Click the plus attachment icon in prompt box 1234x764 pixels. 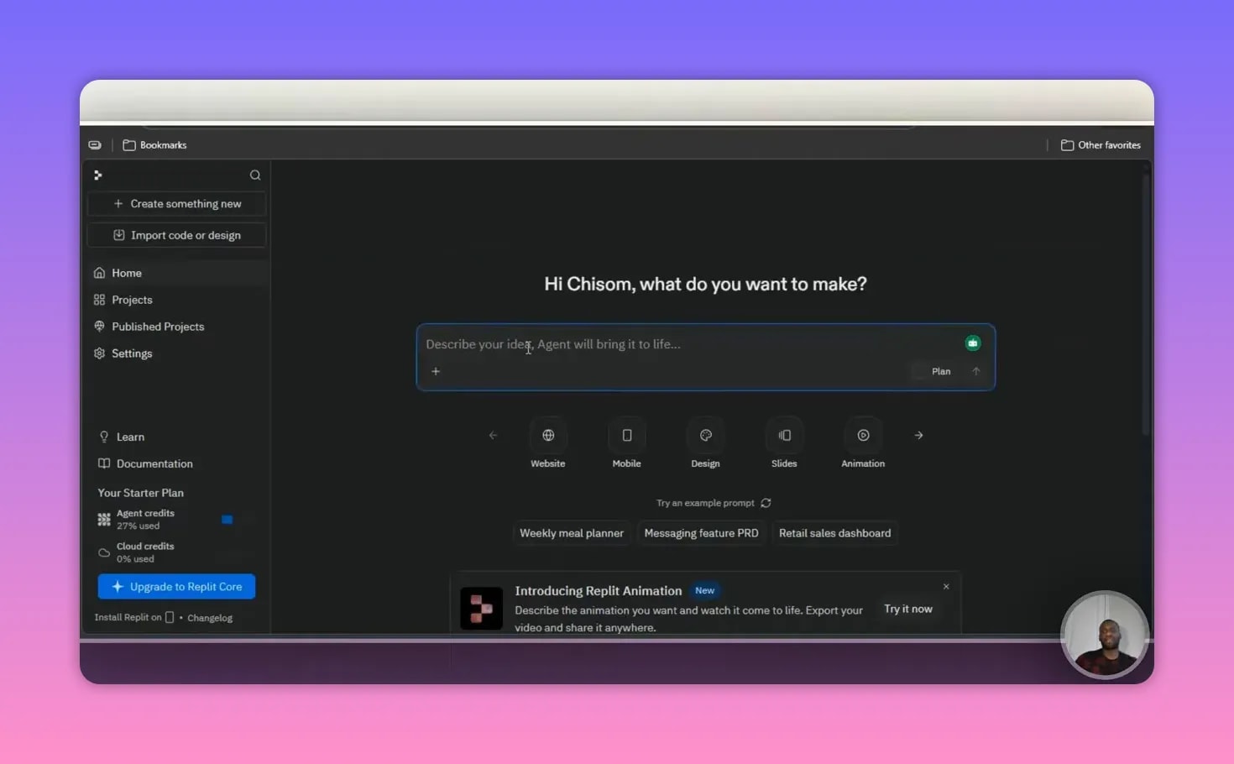(436, 371)
